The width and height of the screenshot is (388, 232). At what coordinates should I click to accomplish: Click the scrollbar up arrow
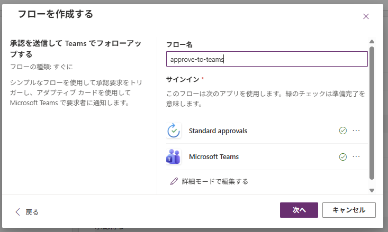(x=372, y=42)
